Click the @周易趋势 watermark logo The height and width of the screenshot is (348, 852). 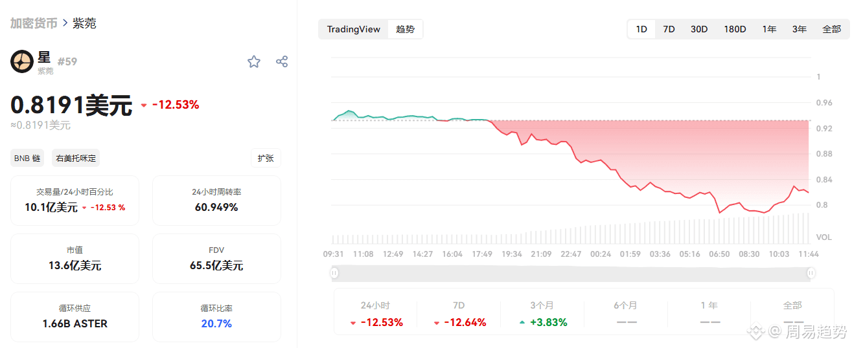(x=755, y=332)
